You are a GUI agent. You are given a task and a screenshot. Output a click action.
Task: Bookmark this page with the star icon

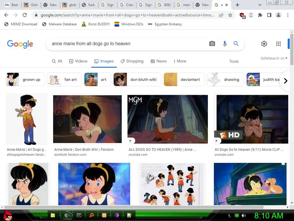[x=230, y=15]
